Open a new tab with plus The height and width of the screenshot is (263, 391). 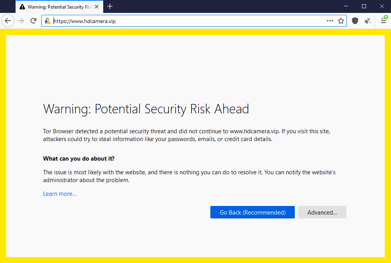110,7
